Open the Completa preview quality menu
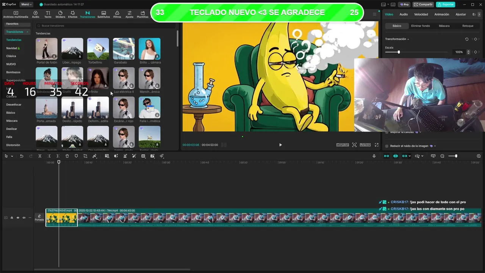 coord(343,145)
